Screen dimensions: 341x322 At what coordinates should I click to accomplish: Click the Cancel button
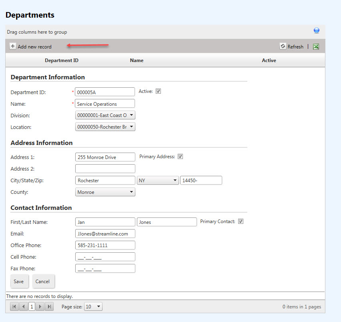(x=43, y=281)
